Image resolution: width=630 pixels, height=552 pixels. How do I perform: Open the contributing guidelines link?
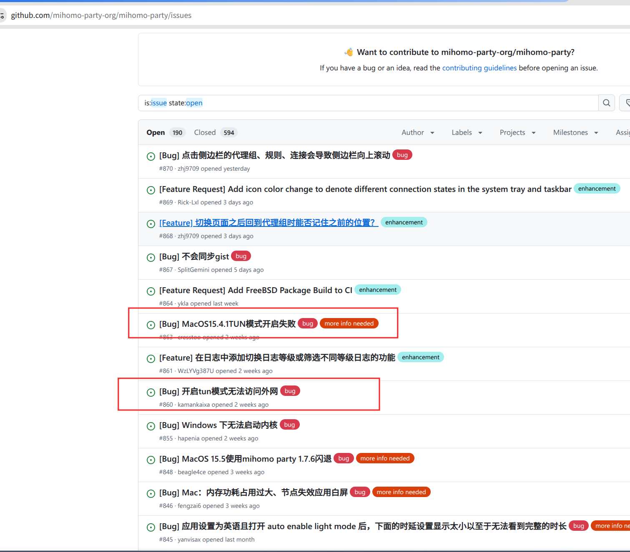pyautogui.click(x=479, y=68)
